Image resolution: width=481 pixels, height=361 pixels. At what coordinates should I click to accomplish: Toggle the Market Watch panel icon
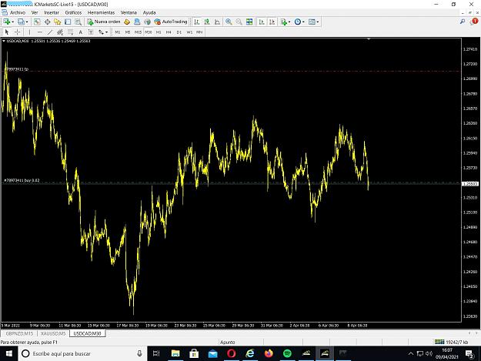pyautogui.click(x=37, y=22)
